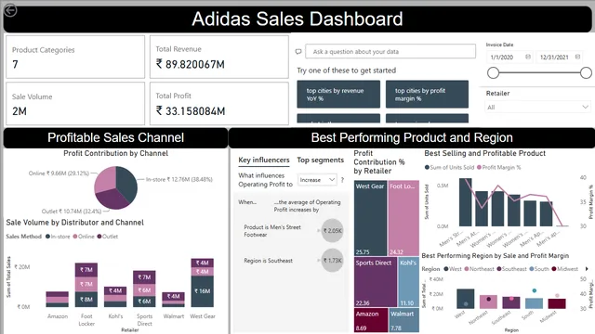Screen dimensions: 595x334
Task: Click the West Gear ₹ 16M bar segment
Action: 203,290
